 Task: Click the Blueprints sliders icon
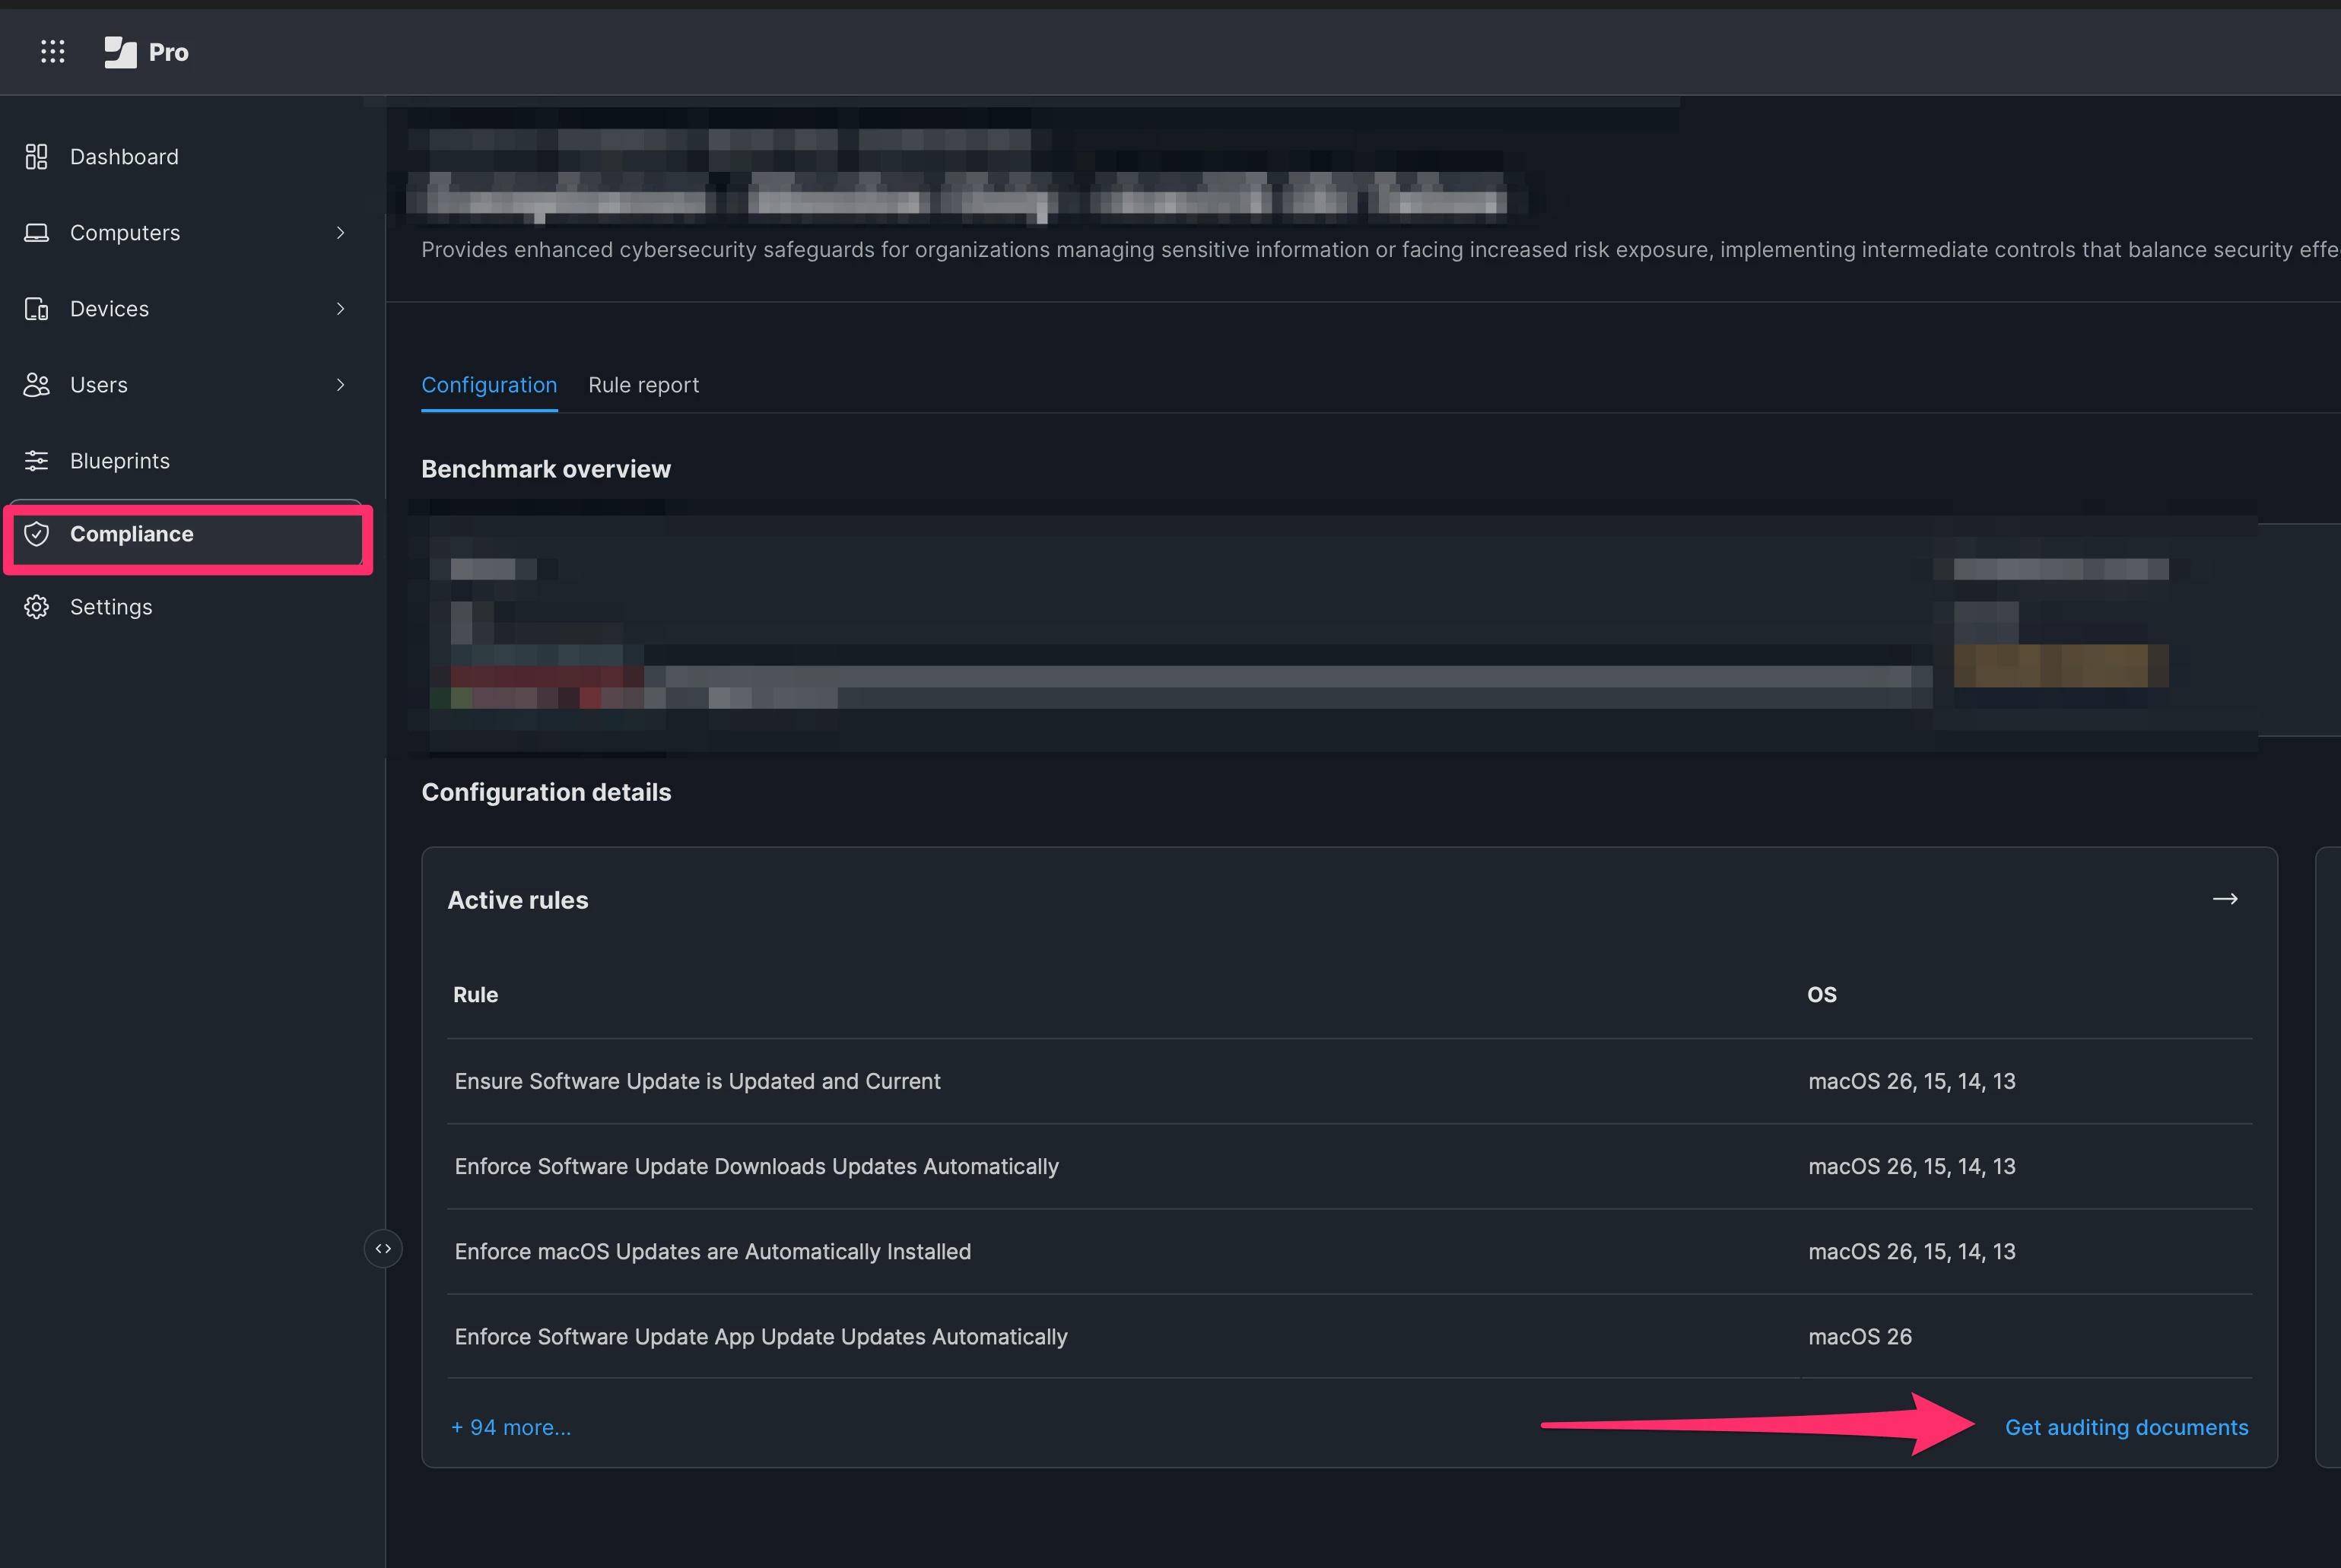pyautogui.click(x=37, y=461)
